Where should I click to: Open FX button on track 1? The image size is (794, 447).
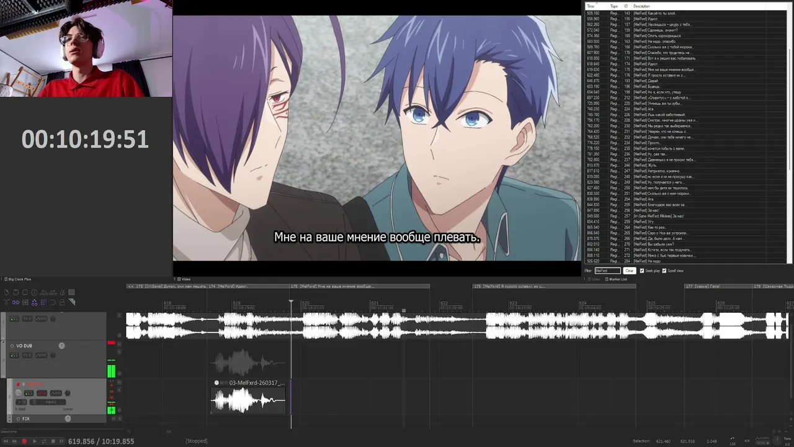coord(27,318)
